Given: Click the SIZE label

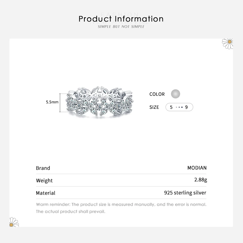Looking at the screenshot, I should tap(154, 107).
